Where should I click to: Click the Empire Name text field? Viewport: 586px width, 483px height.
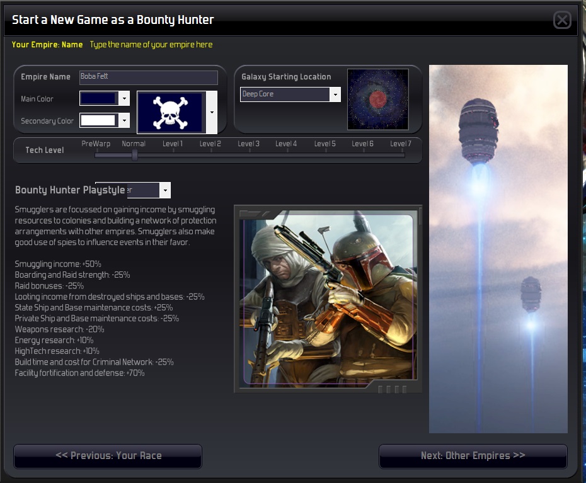point(148,77)
